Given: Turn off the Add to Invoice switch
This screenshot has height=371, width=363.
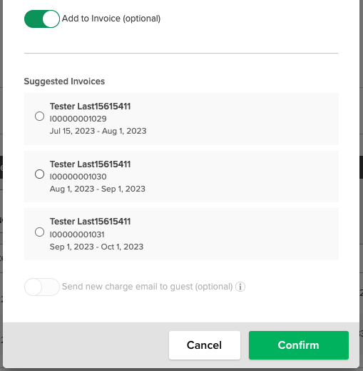Looking at the screenshot, I should click(x=42, y=19).
